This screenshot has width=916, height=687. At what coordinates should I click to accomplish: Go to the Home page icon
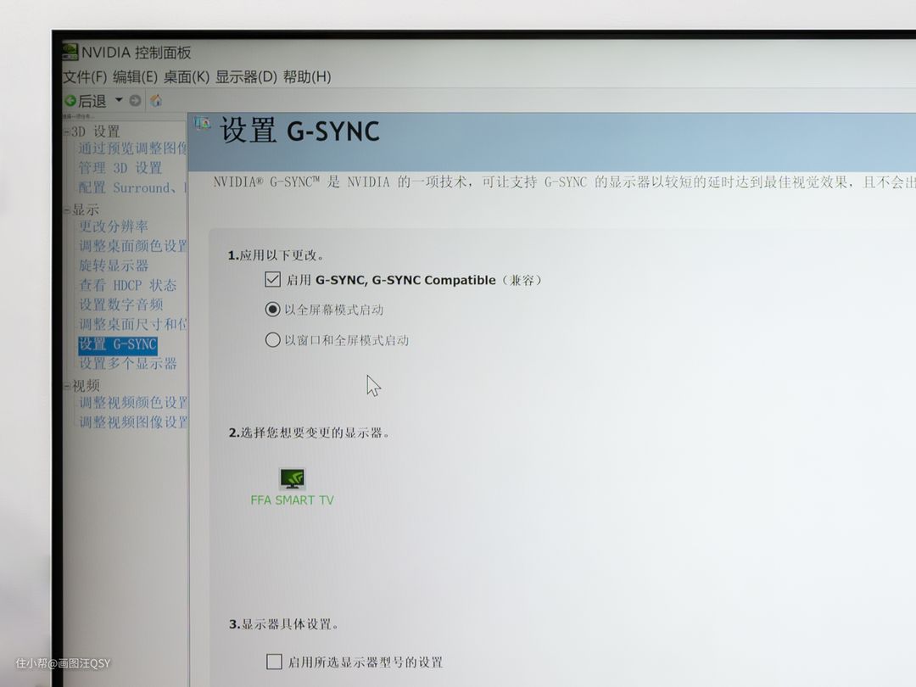pyautogui.click(x=156, y=100)
